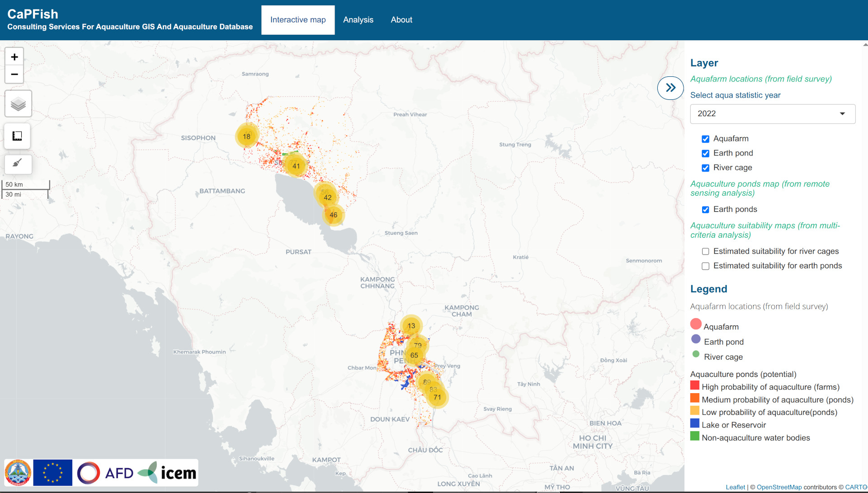
Task: Open the basemap layers switcher icon
Action: coord(18,103)
